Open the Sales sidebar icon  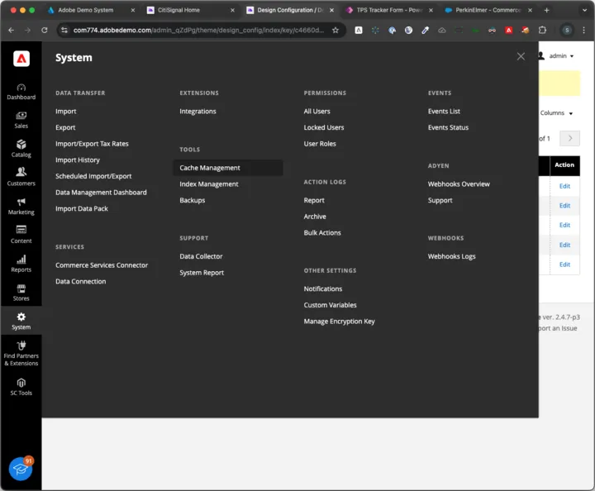pyautogui.click(x=21, y=121)
